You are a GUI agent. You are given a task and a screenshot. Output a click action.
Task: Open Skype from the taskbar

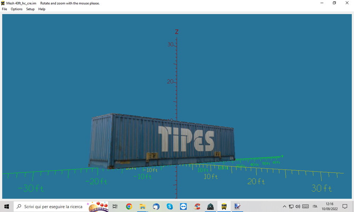coord(170,206)
